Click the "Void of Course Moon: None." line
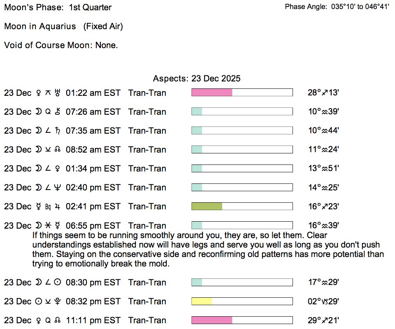This screenshot has width=395, height=329. point(61,45)
